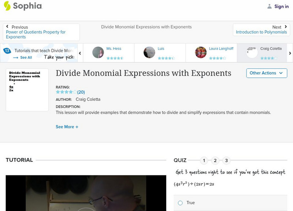The width and height of the screenshot is (293, 211).
Task: Open Introduction to Polynomials next lesson
Action: pos(261,32)
